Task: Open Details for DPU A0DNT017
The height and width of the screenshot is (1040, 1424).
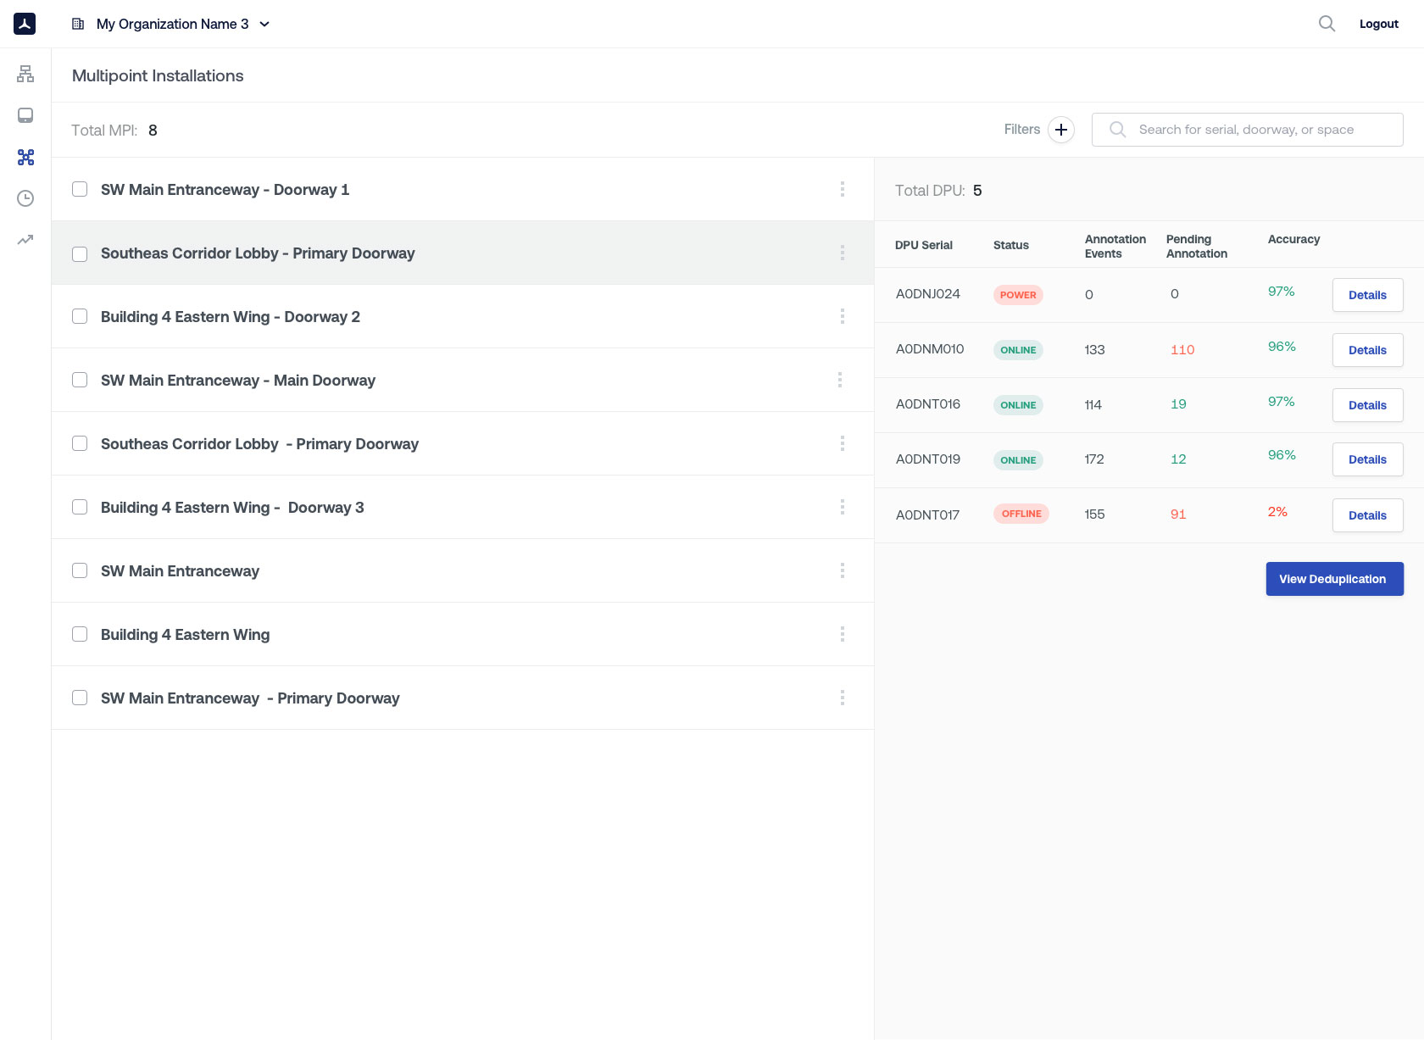Action: click(x=1367, y=515)
